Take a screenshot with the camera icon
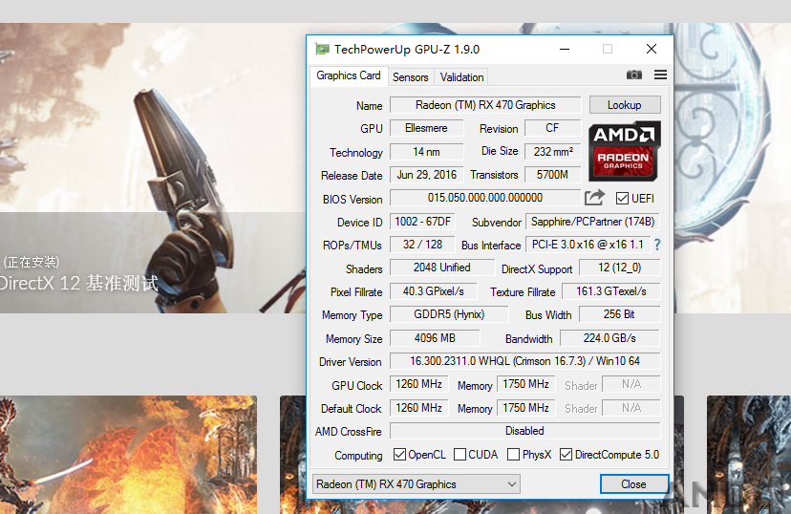The image size is (791, 514). (634, 75)
